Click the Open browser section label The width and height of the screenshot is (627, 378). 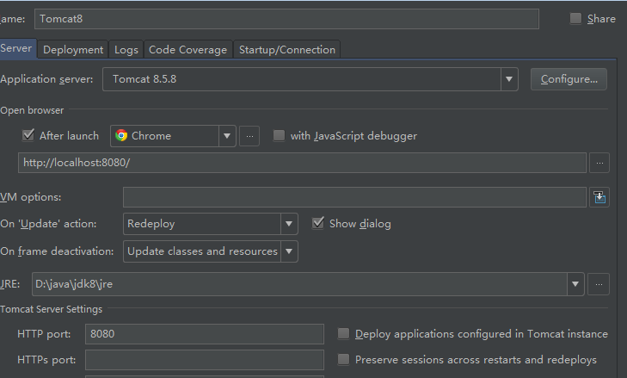pos(32,110)
